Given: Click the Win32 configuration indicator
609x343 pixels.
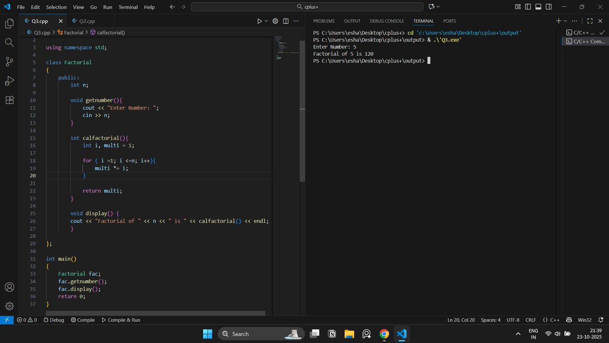Looking at the screenshot, I should 585,320.
